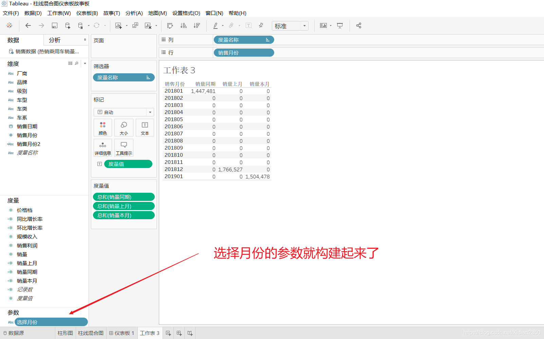Expand dimensions pane dropdown arrow
The height and width of the screenshot is (339, 544).
85,63
